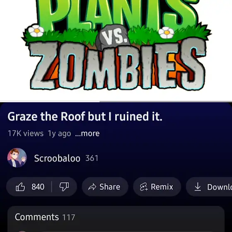
Task: Tap the Plants vs. Zombies video player
Action: [x=116, y=50]
